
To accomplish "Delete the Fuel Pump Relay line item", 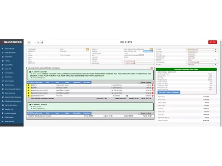I will pyautogui.click(x=153, y=85).
